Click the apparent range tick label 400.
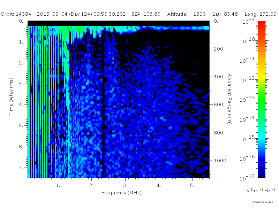This screenshot has width=279, height=209. [219, 77]
